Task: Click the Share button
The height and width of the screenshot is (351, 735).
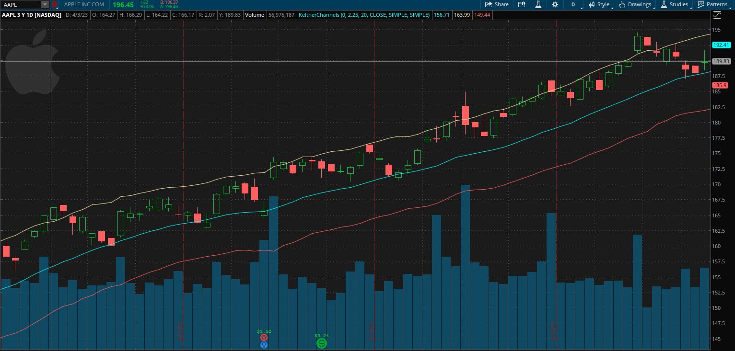Action: 497,4
